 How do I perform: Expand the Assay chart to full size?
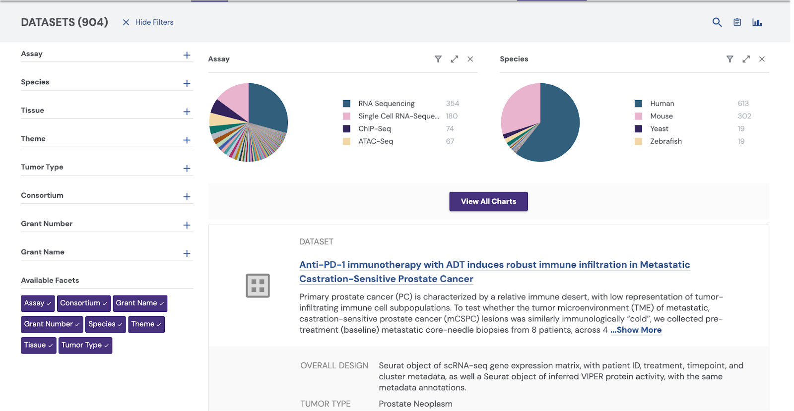click(454, 59)
